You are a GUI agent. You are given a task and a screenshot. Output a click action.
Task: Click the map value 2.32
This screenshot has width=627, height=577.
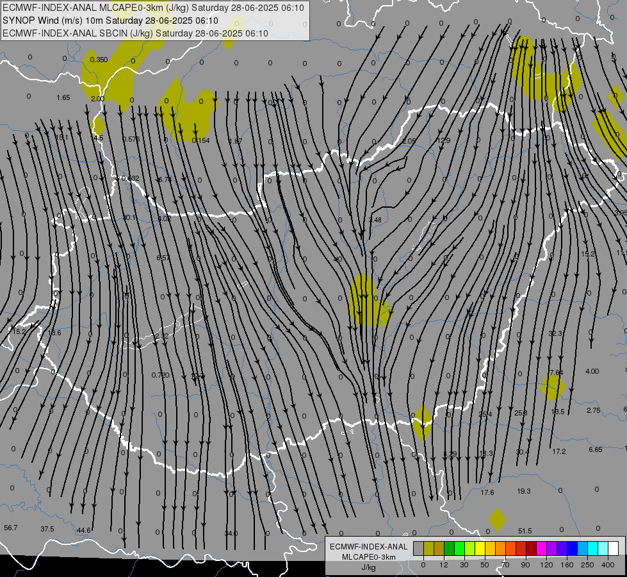click(x=162, y=335)
